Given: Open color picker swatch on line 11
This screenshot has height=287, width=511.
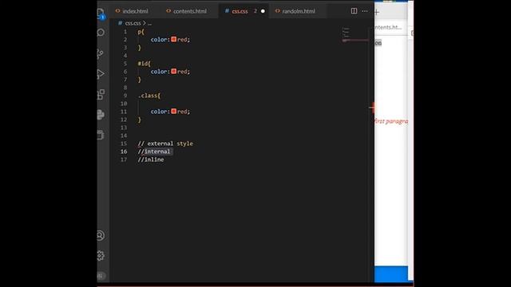Looking at the screenshot, I should 174,112.
